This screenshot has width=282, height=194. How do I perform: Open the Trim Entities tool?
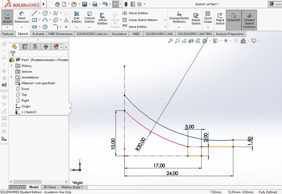[x=77, y=17]
